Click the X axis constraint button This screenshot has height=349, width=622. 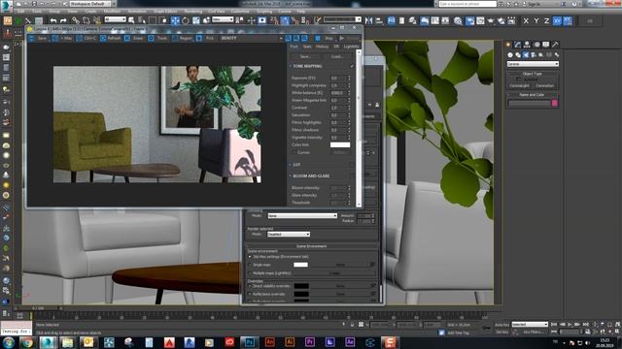[x=526, y=20]
